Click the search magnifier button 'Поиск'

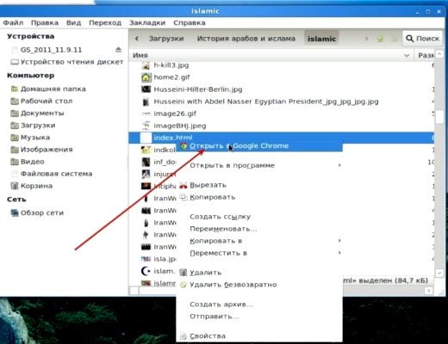[422, 39]
